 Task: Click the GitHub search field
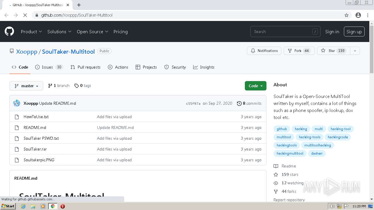pyautogui.click(x=285, y=32)
